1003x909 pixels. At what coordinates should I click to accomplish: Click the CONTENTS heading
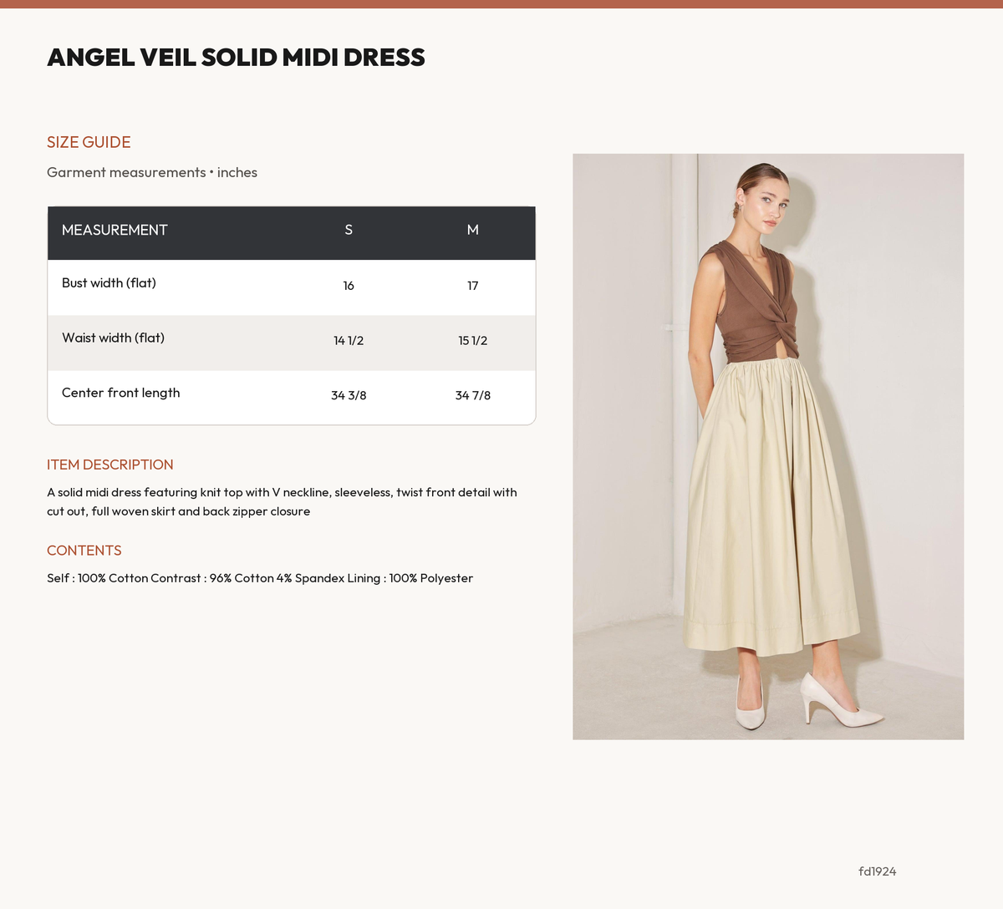point(84,551)
